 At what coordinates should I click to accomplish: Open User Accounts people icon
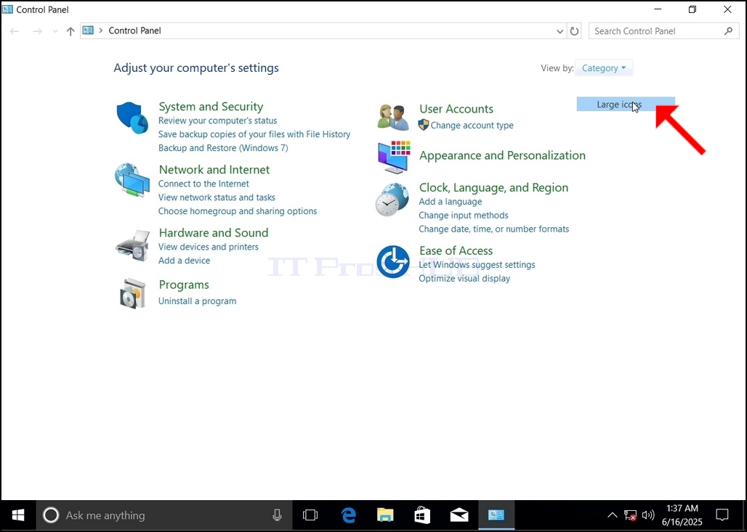pos(393,117)
